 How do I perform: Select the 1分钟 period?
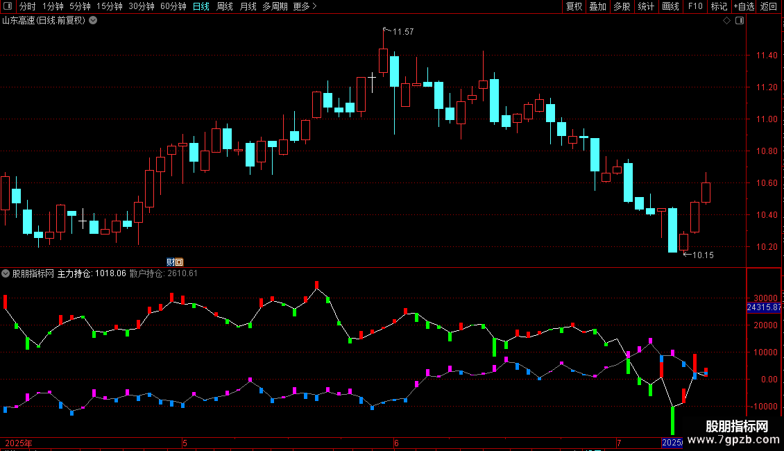coord(53,6)
